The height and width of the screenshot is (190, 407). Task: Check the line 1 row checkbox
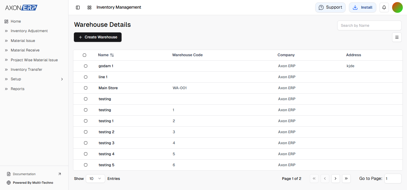[86, 77]
